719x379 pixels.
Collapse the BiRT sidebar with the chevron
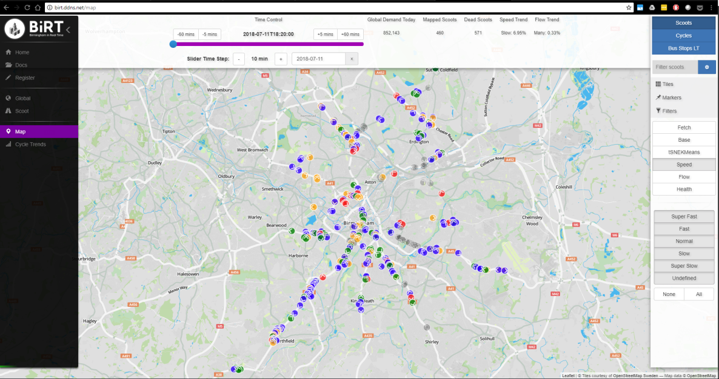(68, 30)
